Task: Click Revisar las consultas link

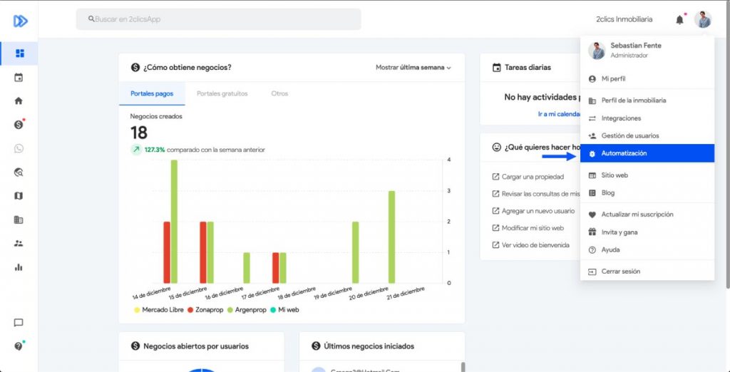Action: click(536, 194)
